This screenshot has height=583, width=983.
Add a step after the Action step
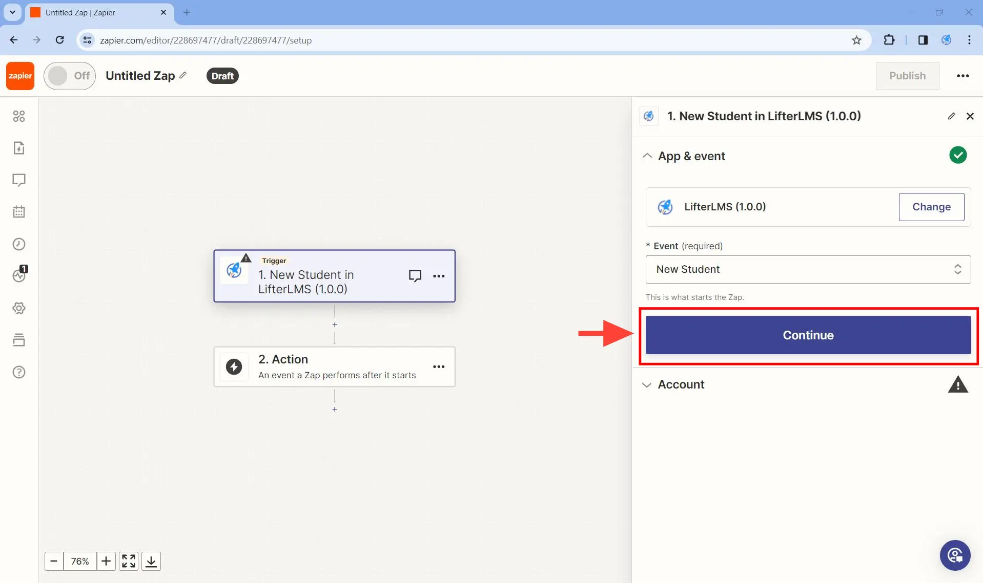[335, 409]
